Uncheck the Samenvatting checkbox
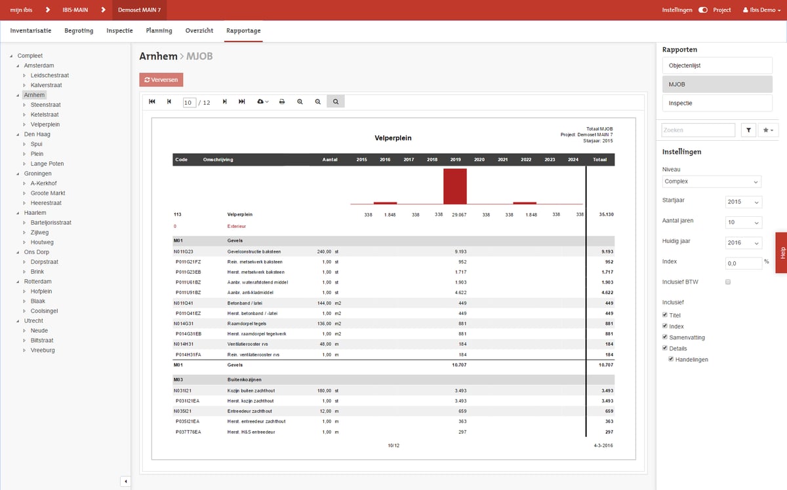The image size is (787, 490). point(666,337)
